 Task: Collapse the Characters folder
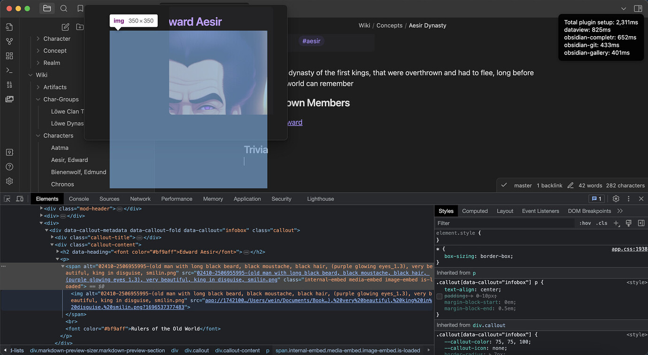(x=38, y=136)
